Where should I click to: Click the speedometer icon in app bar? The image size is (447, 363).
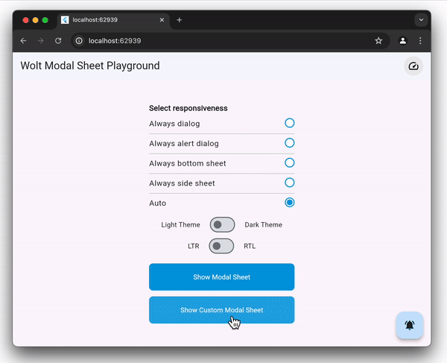[413, 66]
